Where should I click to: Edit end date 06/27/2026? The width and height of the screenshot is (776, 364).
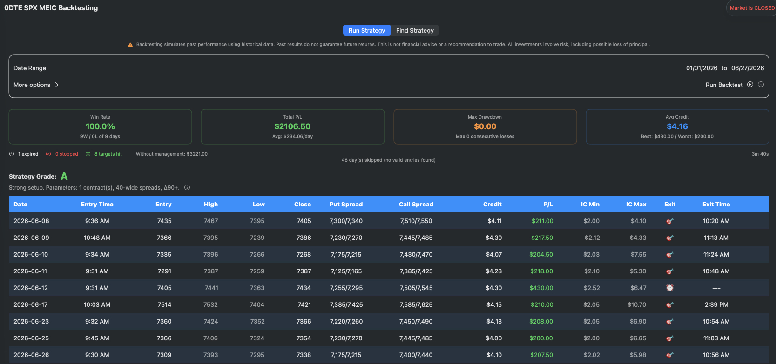[x=747, y=68]
